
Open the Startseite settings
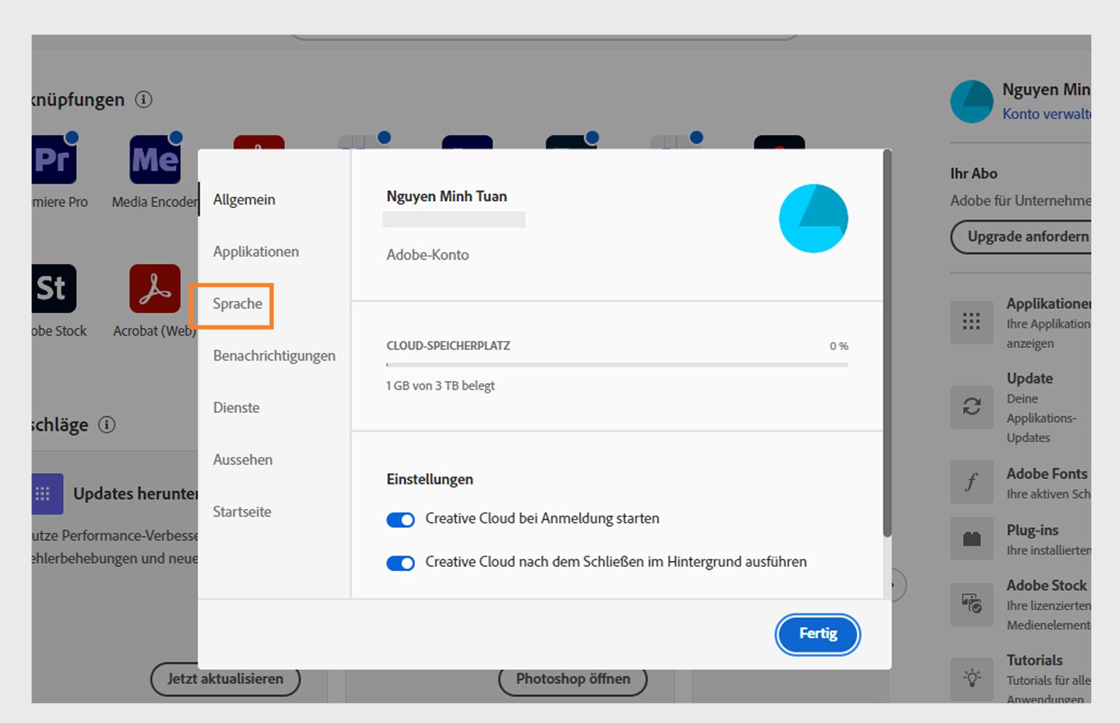242,512
